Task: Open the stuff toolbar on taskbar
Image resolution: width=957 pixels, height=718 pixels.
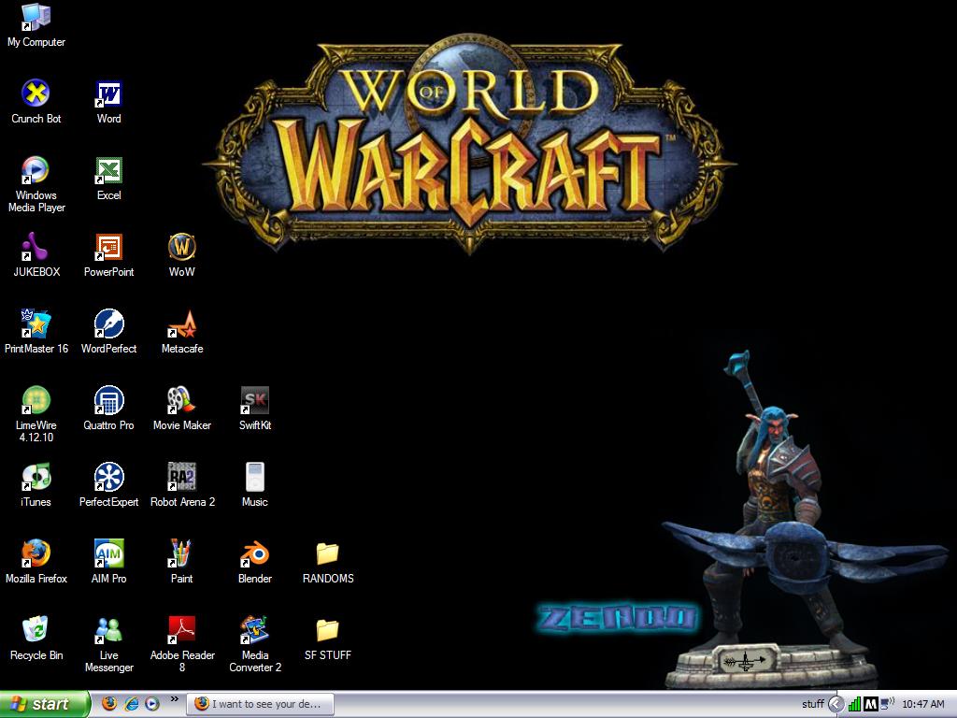Action: point(812,704)
